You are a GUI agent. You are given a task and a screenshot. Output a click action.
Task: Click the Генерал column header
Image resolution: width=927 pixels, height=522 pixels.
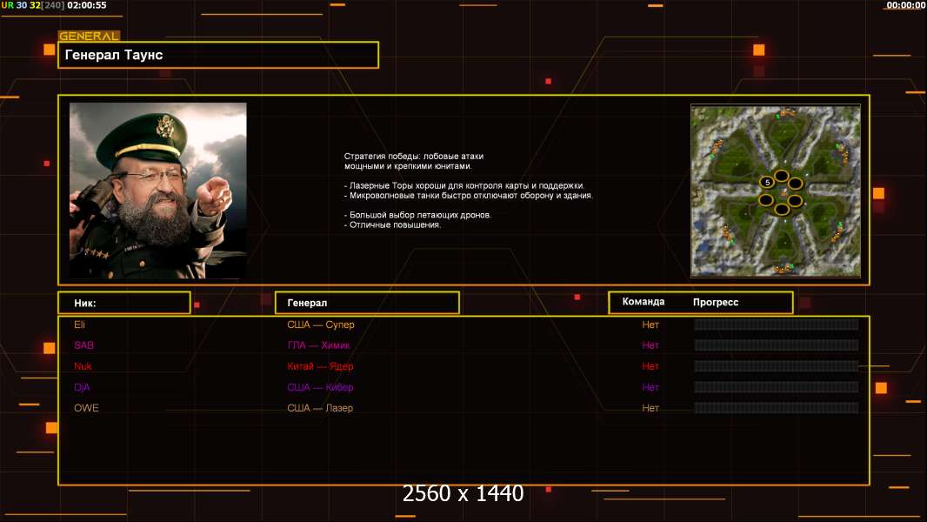366,303
